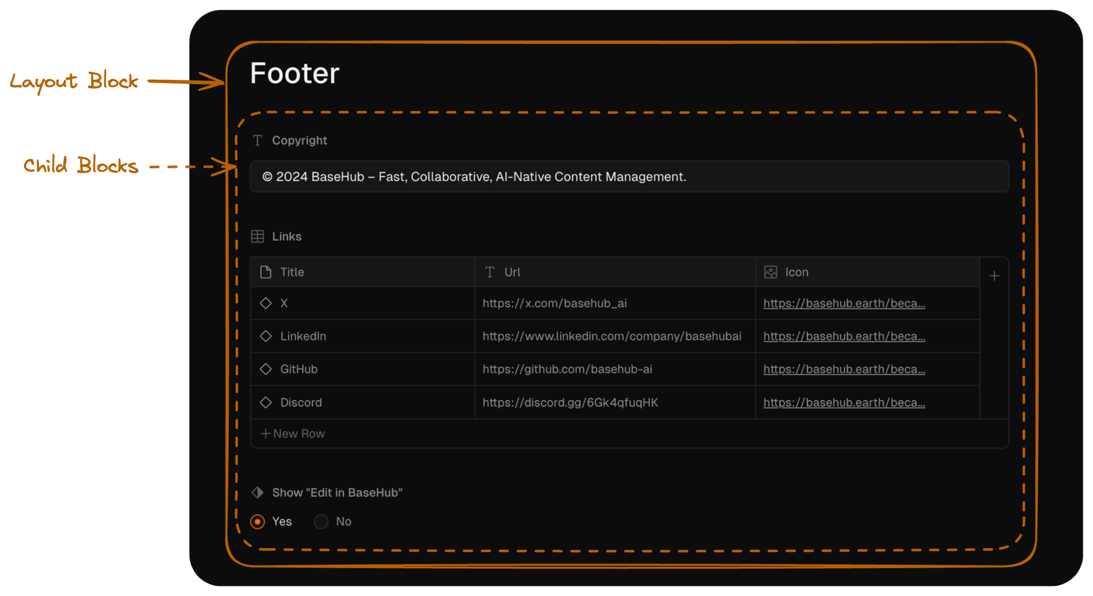Select the Yes radio option
1093x596 pixels.
click(258, 521)
